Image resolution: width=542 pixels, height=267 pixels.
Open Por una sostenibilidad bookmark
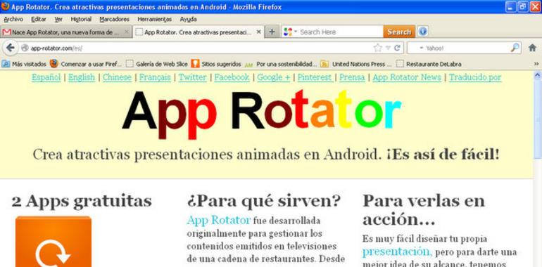[x=281, y=64]
